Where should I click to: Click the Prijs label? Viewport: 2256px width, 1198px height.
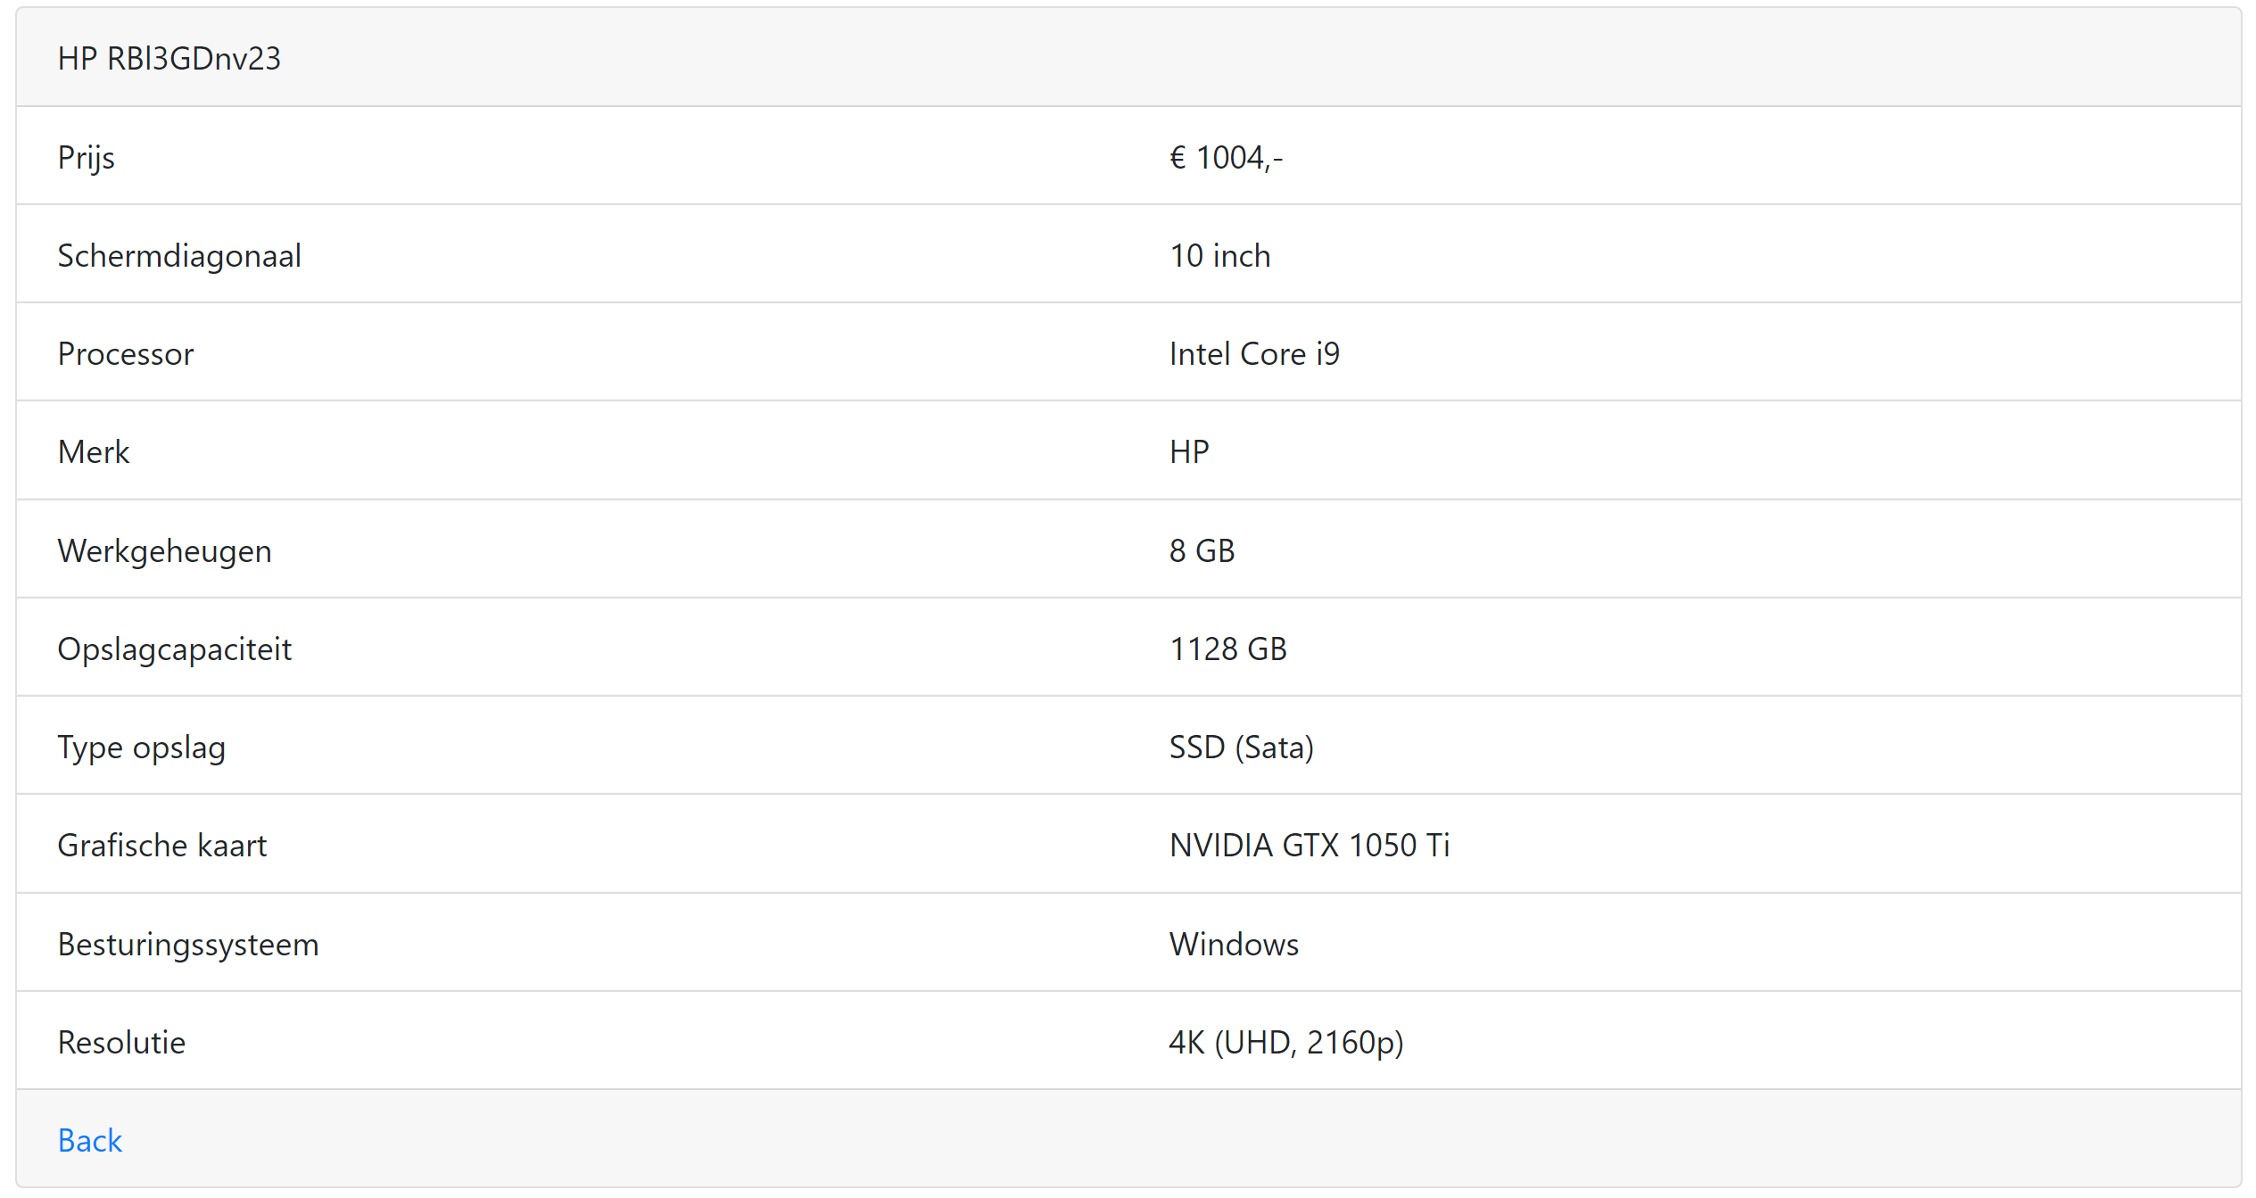point(86,158)
